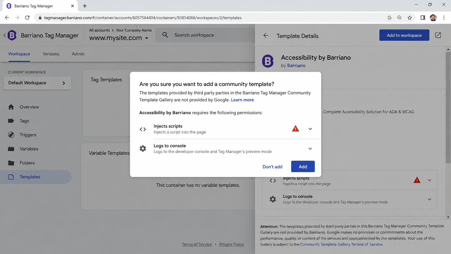This screenshot has height=254, width=451.
Task: Go back using the browser back arrow
Action: click(x=7, y=18)
